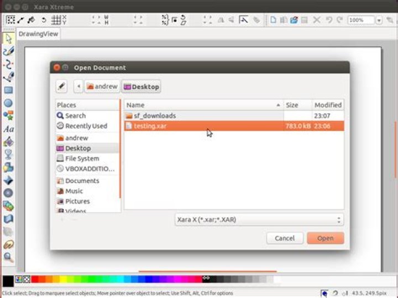The image size is (398, 298).
Task: Sort by the Size column header
Action: point(297,105)
